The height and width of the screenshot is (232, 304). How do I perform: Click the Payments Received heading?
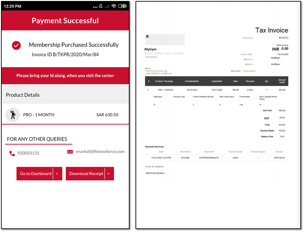154,147
